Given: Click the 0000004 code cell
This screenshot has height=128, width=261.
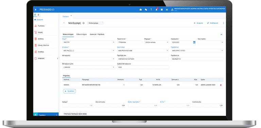Looking at the screenshot, I should pos(66,85).
